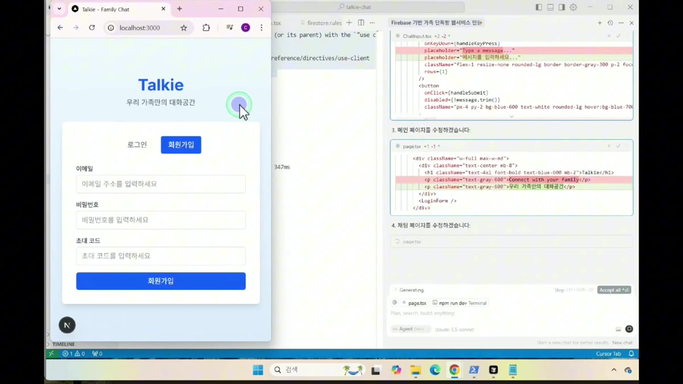683x384 pixels.
Task: Open the Next.js dev tools badge
Action: 67,325
